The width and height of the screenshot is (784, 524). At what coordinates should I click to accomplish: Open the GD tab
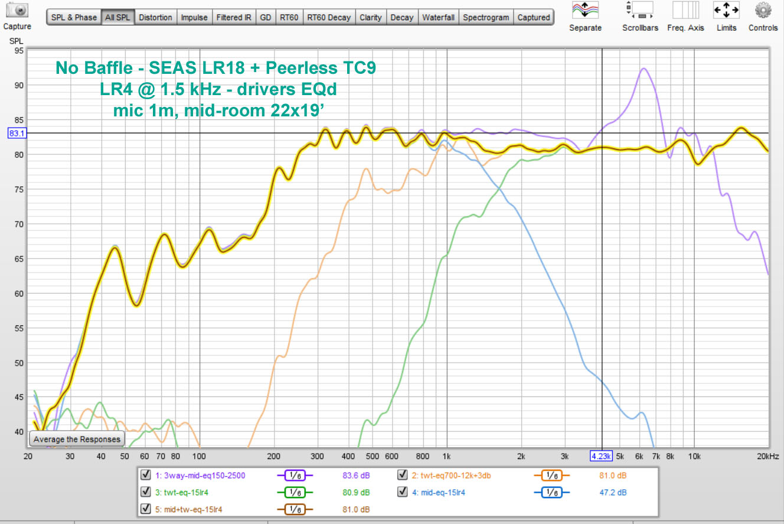tap(266, 18)
